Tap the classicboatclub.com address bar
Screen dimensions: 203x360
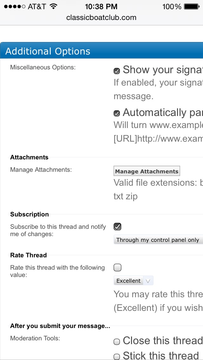pos(101,18)
